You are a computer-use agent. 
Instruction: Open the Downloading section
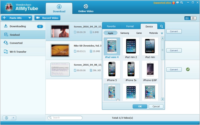(23, 26)
